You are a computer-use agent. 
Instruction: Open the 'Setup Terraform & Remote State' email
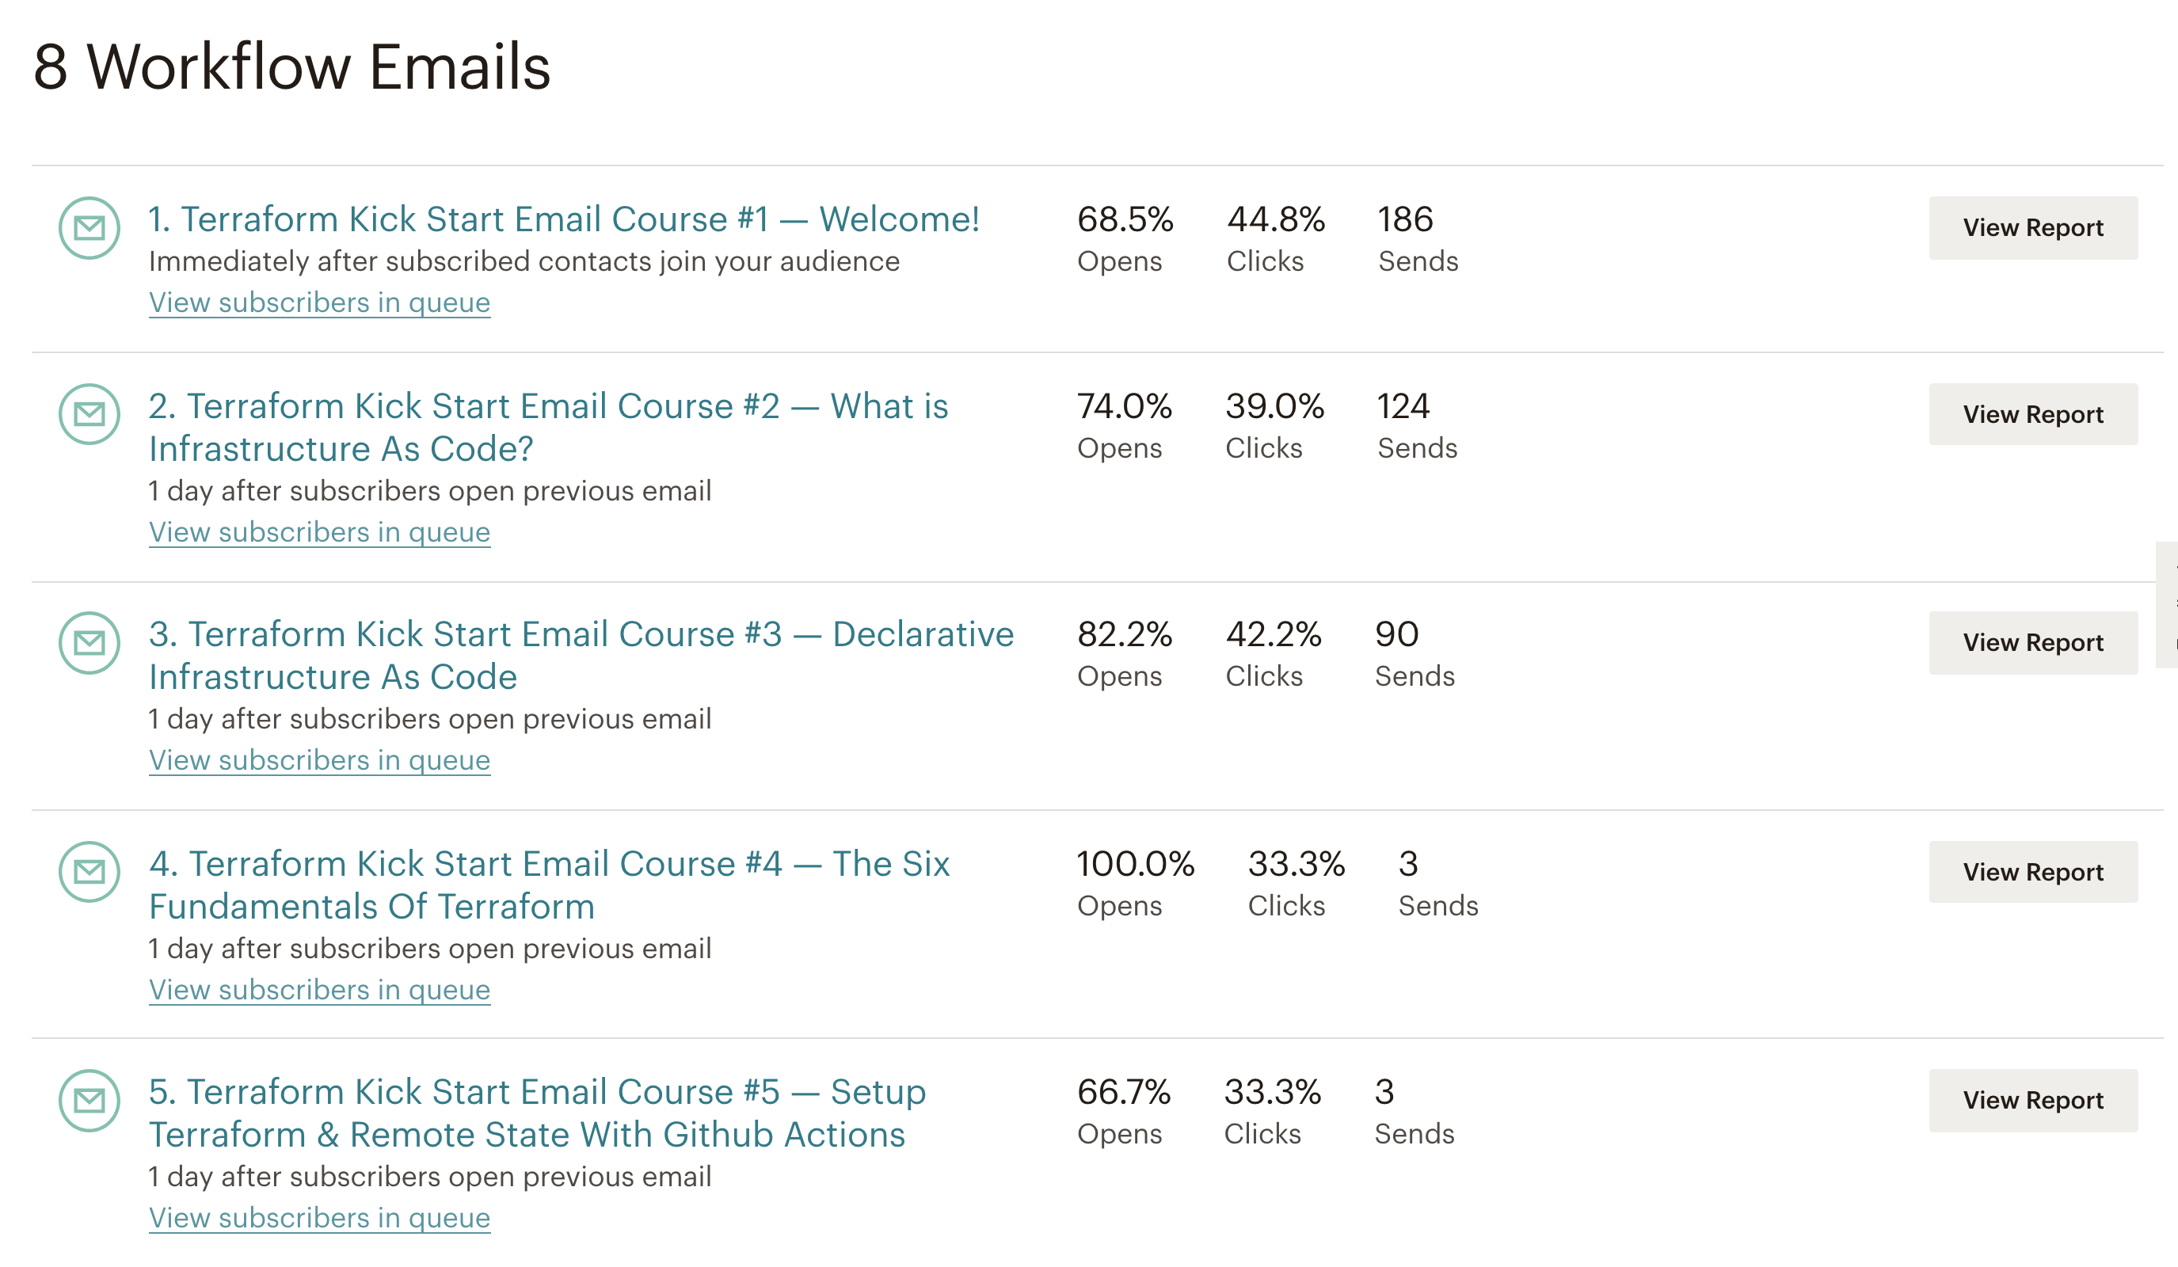[x=537, y=1113]
